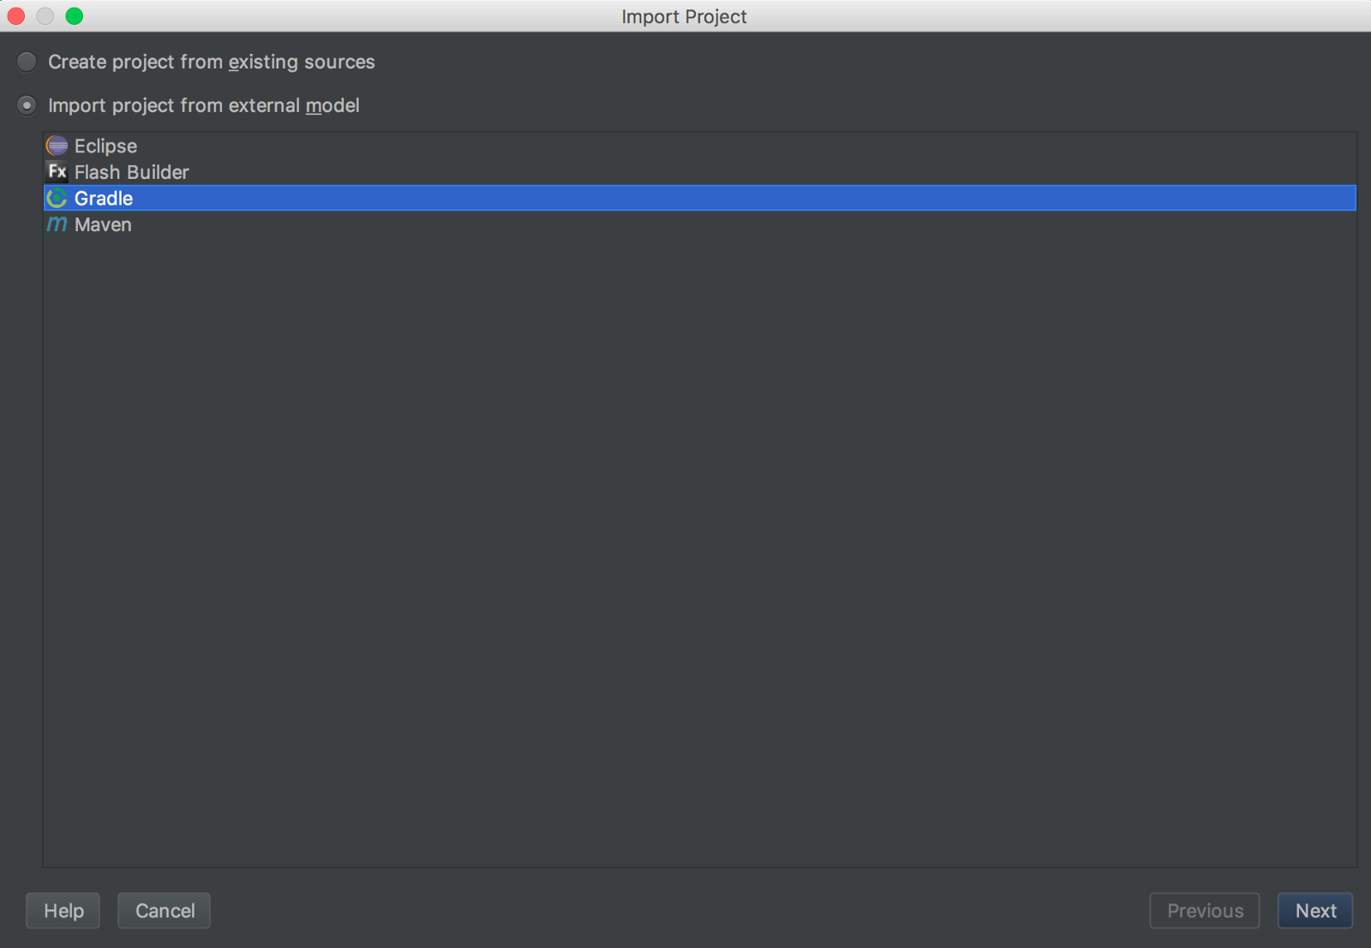Proceed with the Next button

(1315, 910)
